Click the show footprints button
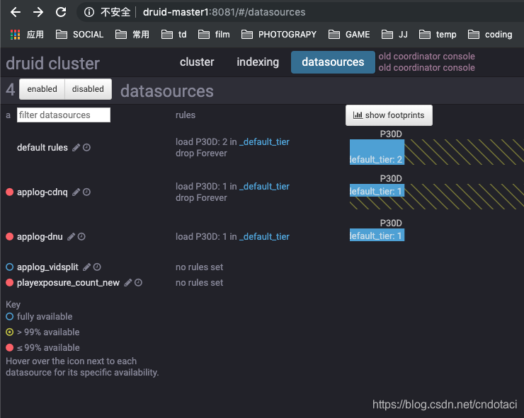 click(x=389, y=115)
